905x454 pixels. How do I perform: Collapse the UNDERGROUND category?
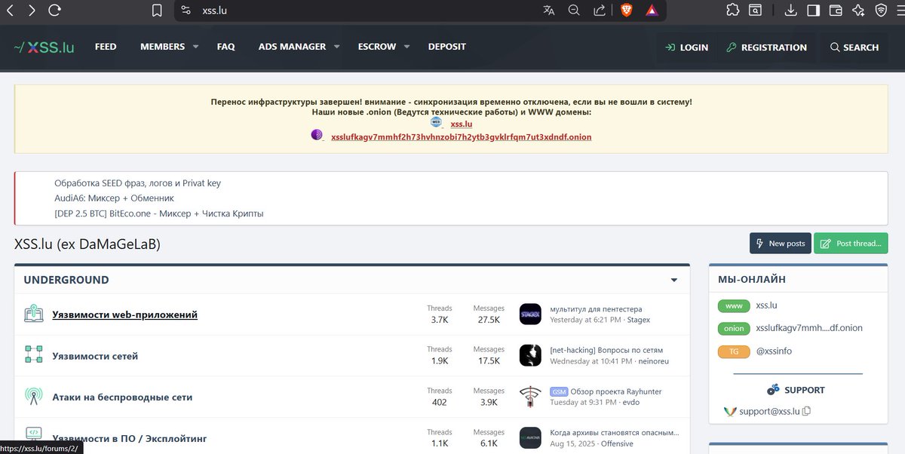point(674,281)
